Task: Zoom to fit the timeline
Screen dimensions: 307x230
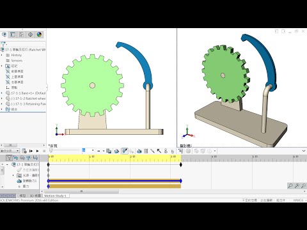Action: [290, 186]
